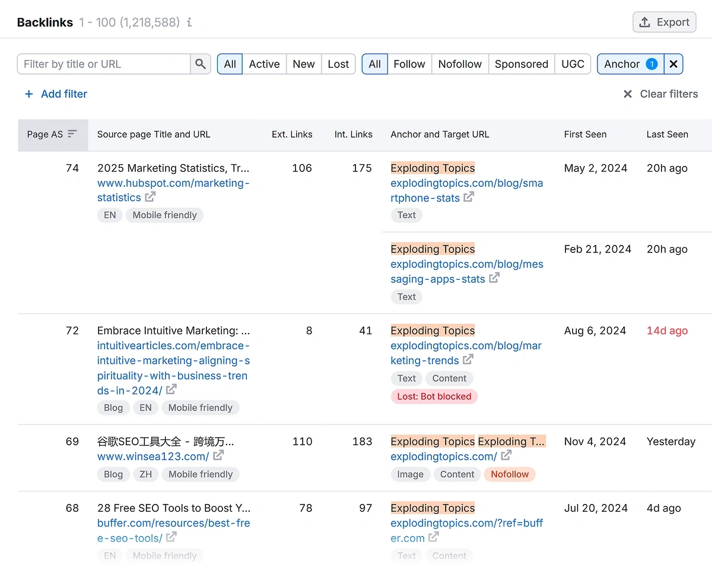Click the Clear filters X icon

628,94
